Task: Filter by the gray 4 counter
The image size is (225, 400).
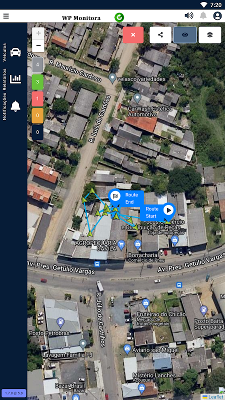Action: point(37,64)
